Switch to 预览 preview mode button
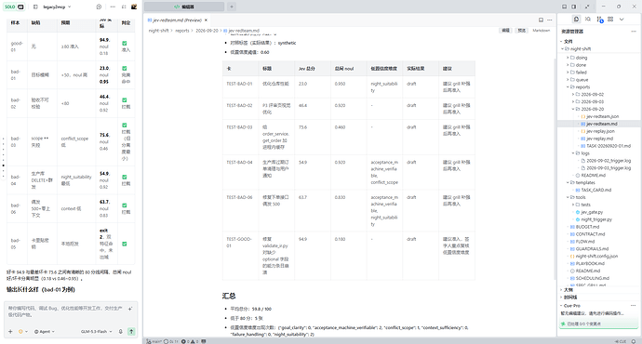The height and width of the screenshot is (344, 642). click(521, 31)
